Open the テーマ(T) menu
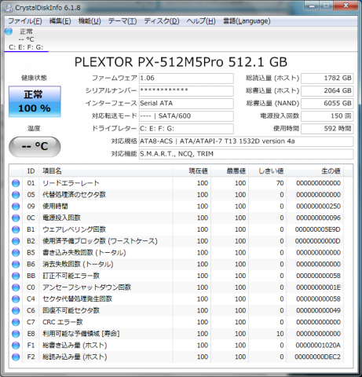 pyautogui.click(x=122, y=21)
